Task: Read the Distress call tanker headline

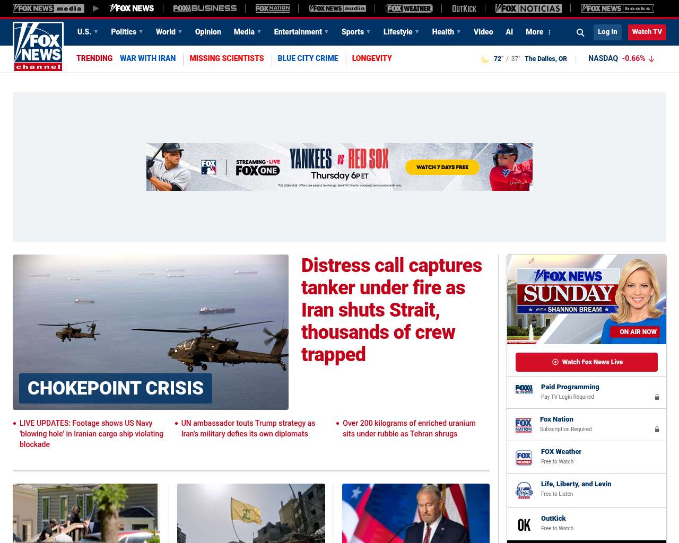Action: pyautogui.click(x=391, y=310)
